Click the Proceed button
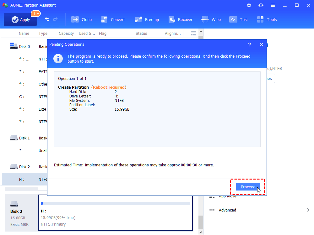Screen dimensions: 314x235 [x=248, y=187]
